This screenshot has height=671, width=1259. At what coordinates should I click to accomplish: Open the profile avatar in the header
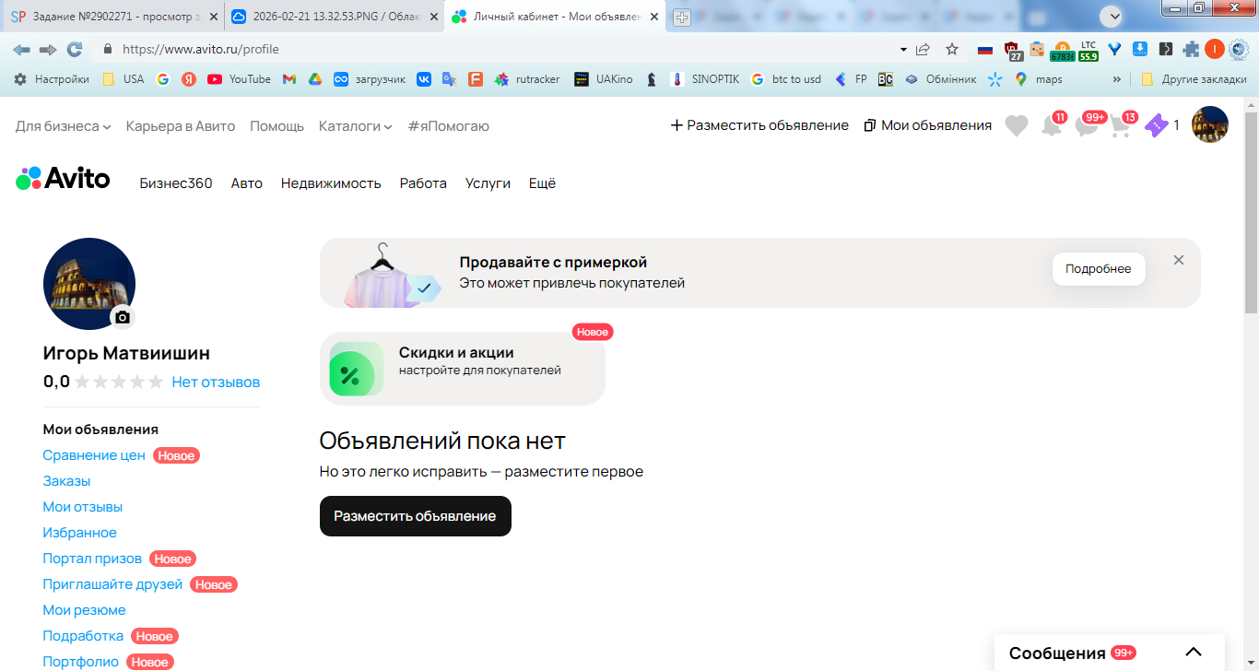[x=1210, y=124]
